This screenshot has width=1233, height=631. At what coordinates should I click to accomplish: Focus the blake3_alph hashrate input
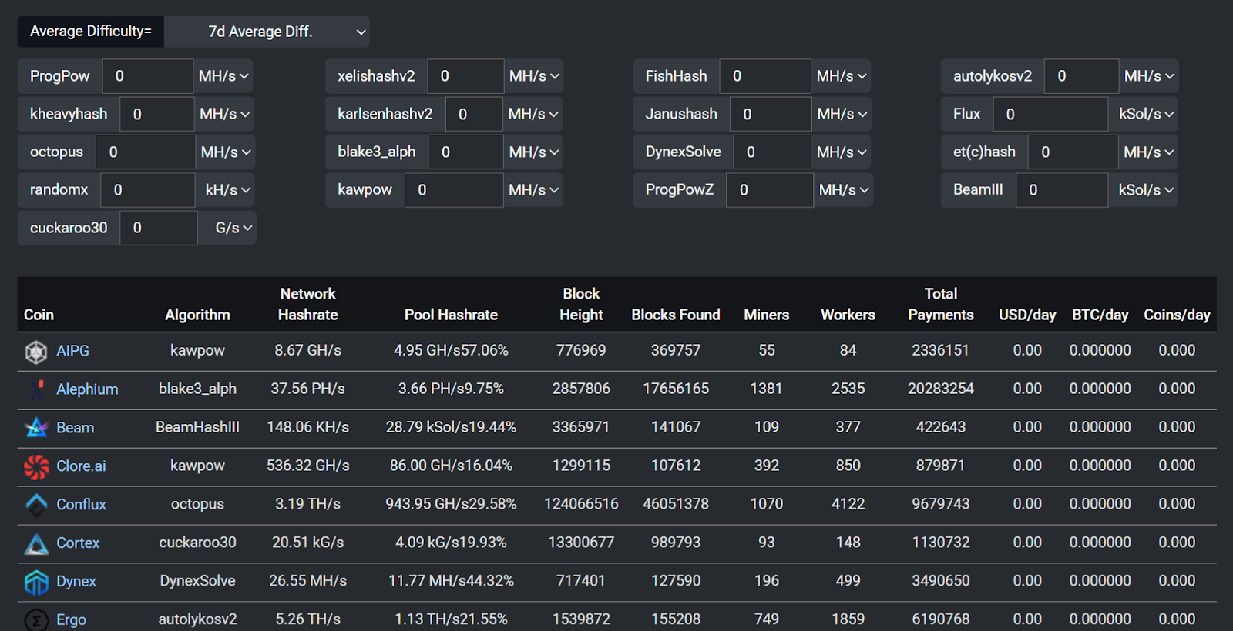click(465, 152)
